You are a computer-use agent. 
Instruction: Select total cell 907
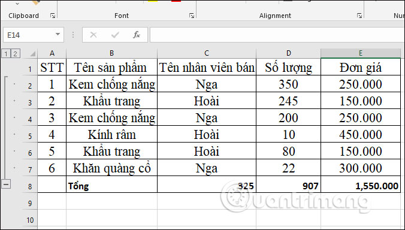tap(289, 184)
